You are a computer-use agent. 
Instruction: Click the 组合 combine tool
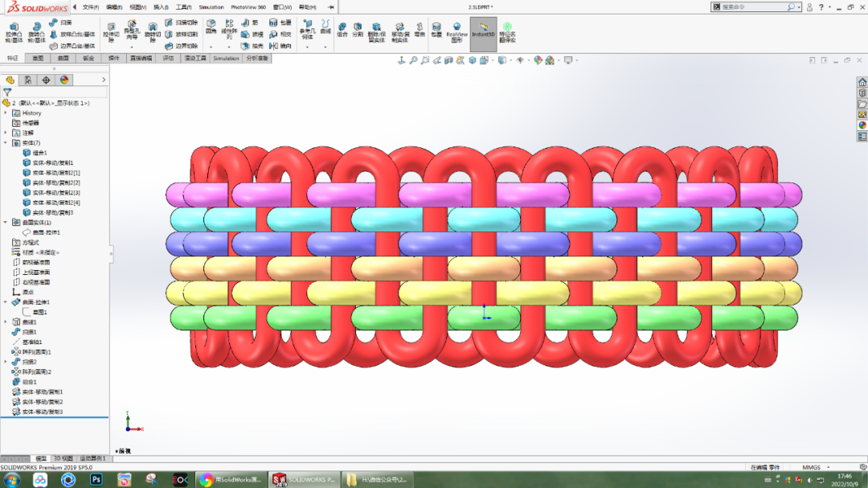(x=342, y=30)
